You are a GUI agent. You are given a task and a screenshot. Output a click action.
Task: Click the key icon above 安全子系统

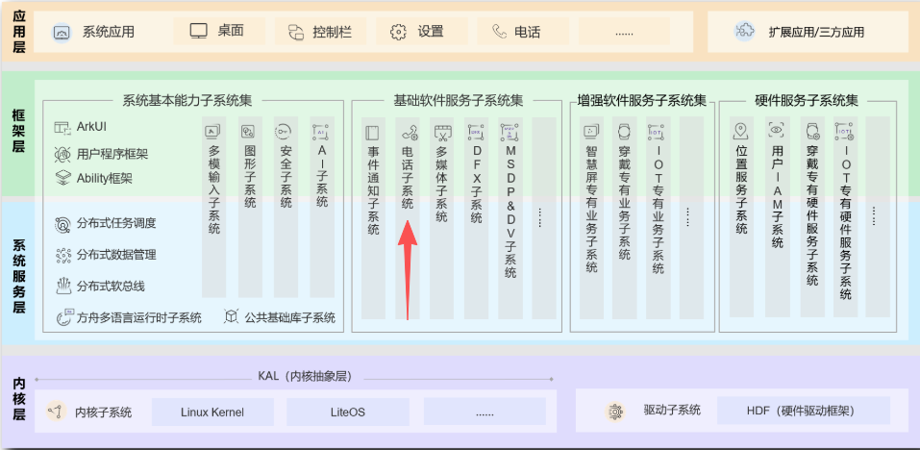(x=284, y=132)
